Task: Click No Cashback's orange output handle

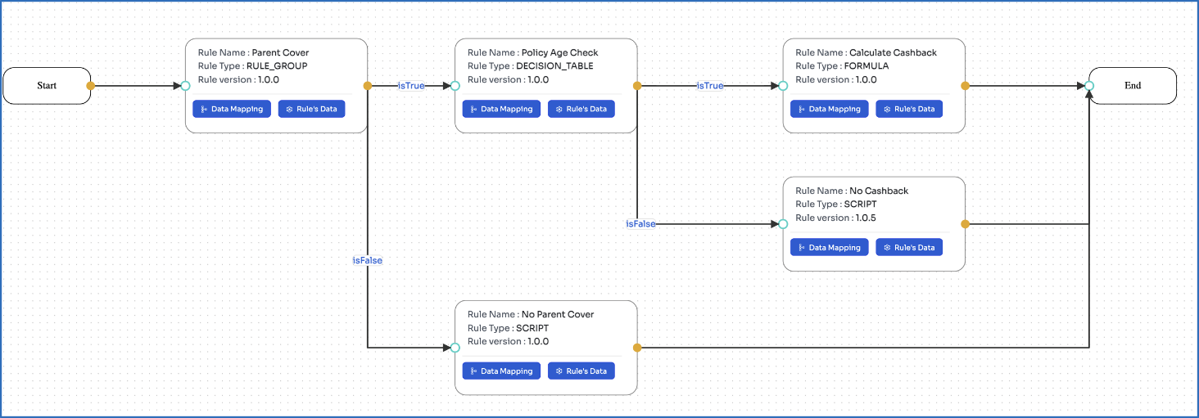Action: point(966,223)
